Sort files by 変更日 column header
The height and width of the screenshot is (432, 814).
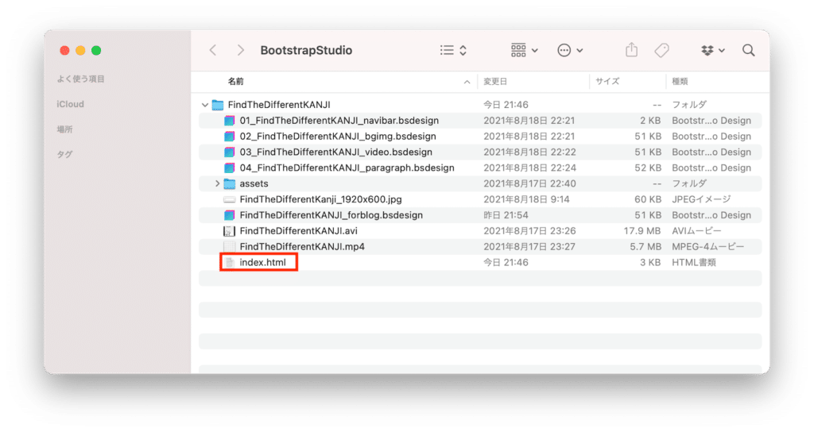click(495, 81)
